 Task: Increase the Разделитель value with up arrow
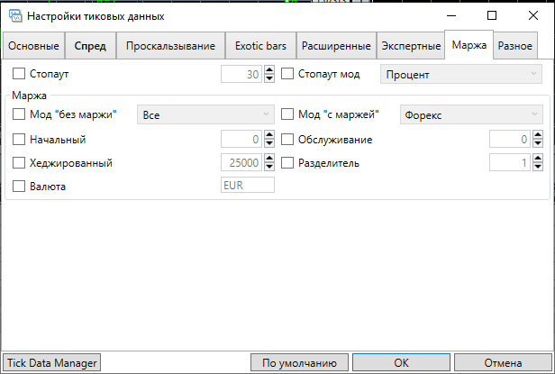pyautogui.click(x=538, y=159)
